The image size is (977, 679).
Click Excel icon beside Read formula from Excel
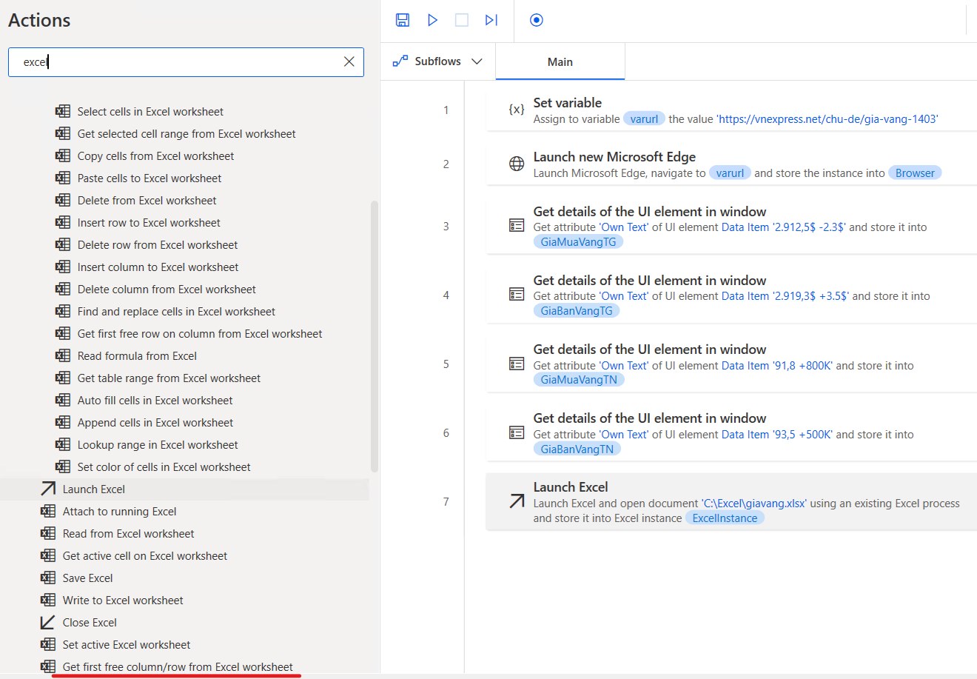point(63,355)
